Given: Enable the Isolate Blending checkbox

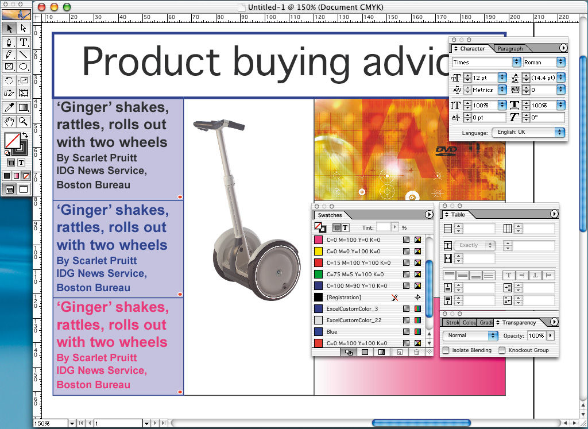Looking at the screenshot, I should (446, 350).
